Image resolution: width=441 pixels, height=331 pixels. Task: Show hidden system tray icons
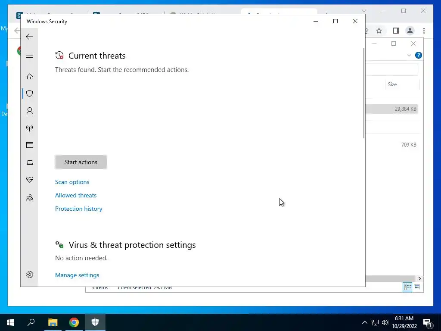pyautogui.click(x=364, y=322)
